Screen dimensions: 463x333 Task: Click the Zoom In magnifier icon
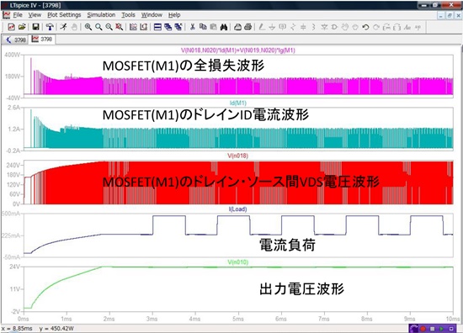[88, 27]
